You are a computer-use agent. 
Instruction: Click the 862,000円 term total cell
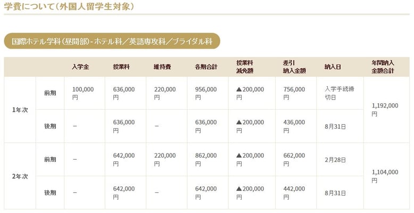pyautogui.click(x=206, y=159)
